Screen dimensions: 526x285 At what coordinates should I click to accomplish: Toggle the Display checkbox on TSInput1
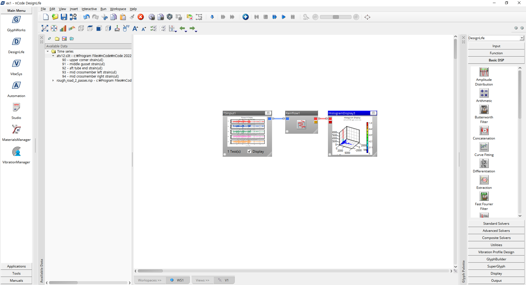point(249,151)
